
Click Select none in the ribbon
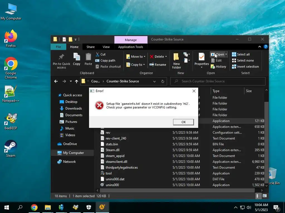(x=243, y=60)
